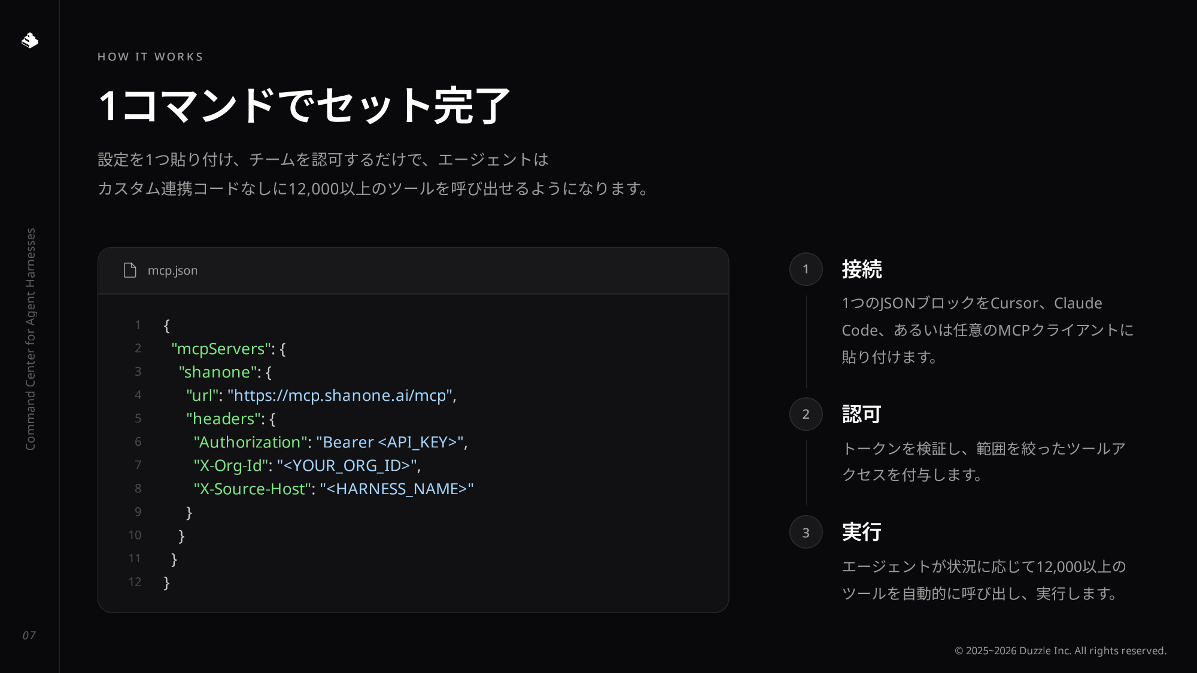This screenshot has width=1197, height=673.
Task: Select the mcp.json file name
Action: (172, 270)
